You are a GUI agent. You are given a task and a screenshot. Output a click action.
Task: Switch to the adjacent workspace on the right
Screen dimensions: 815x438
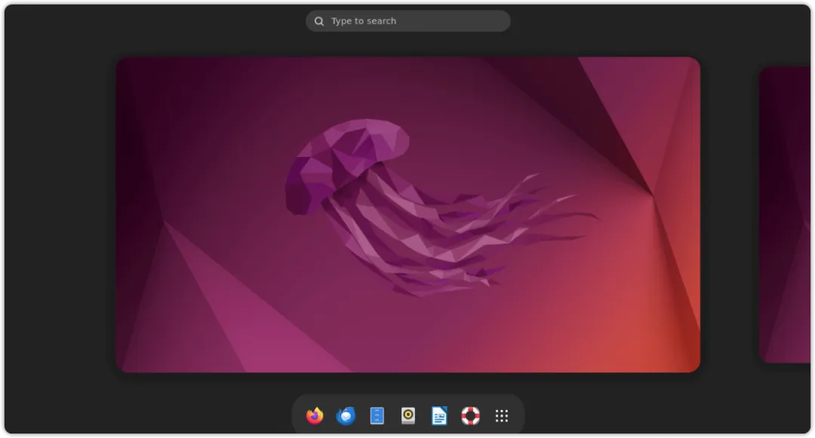click(785, 214)
